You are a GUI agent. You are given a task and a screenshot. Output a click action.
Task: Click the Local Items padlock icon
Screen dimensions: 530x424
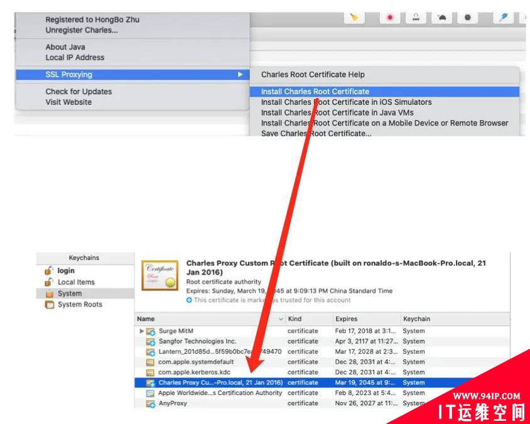point(49,282)
